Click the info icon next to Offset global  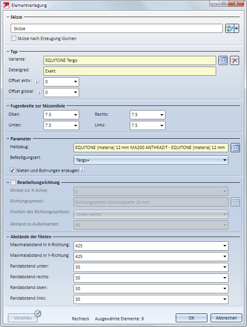point(39,92)
